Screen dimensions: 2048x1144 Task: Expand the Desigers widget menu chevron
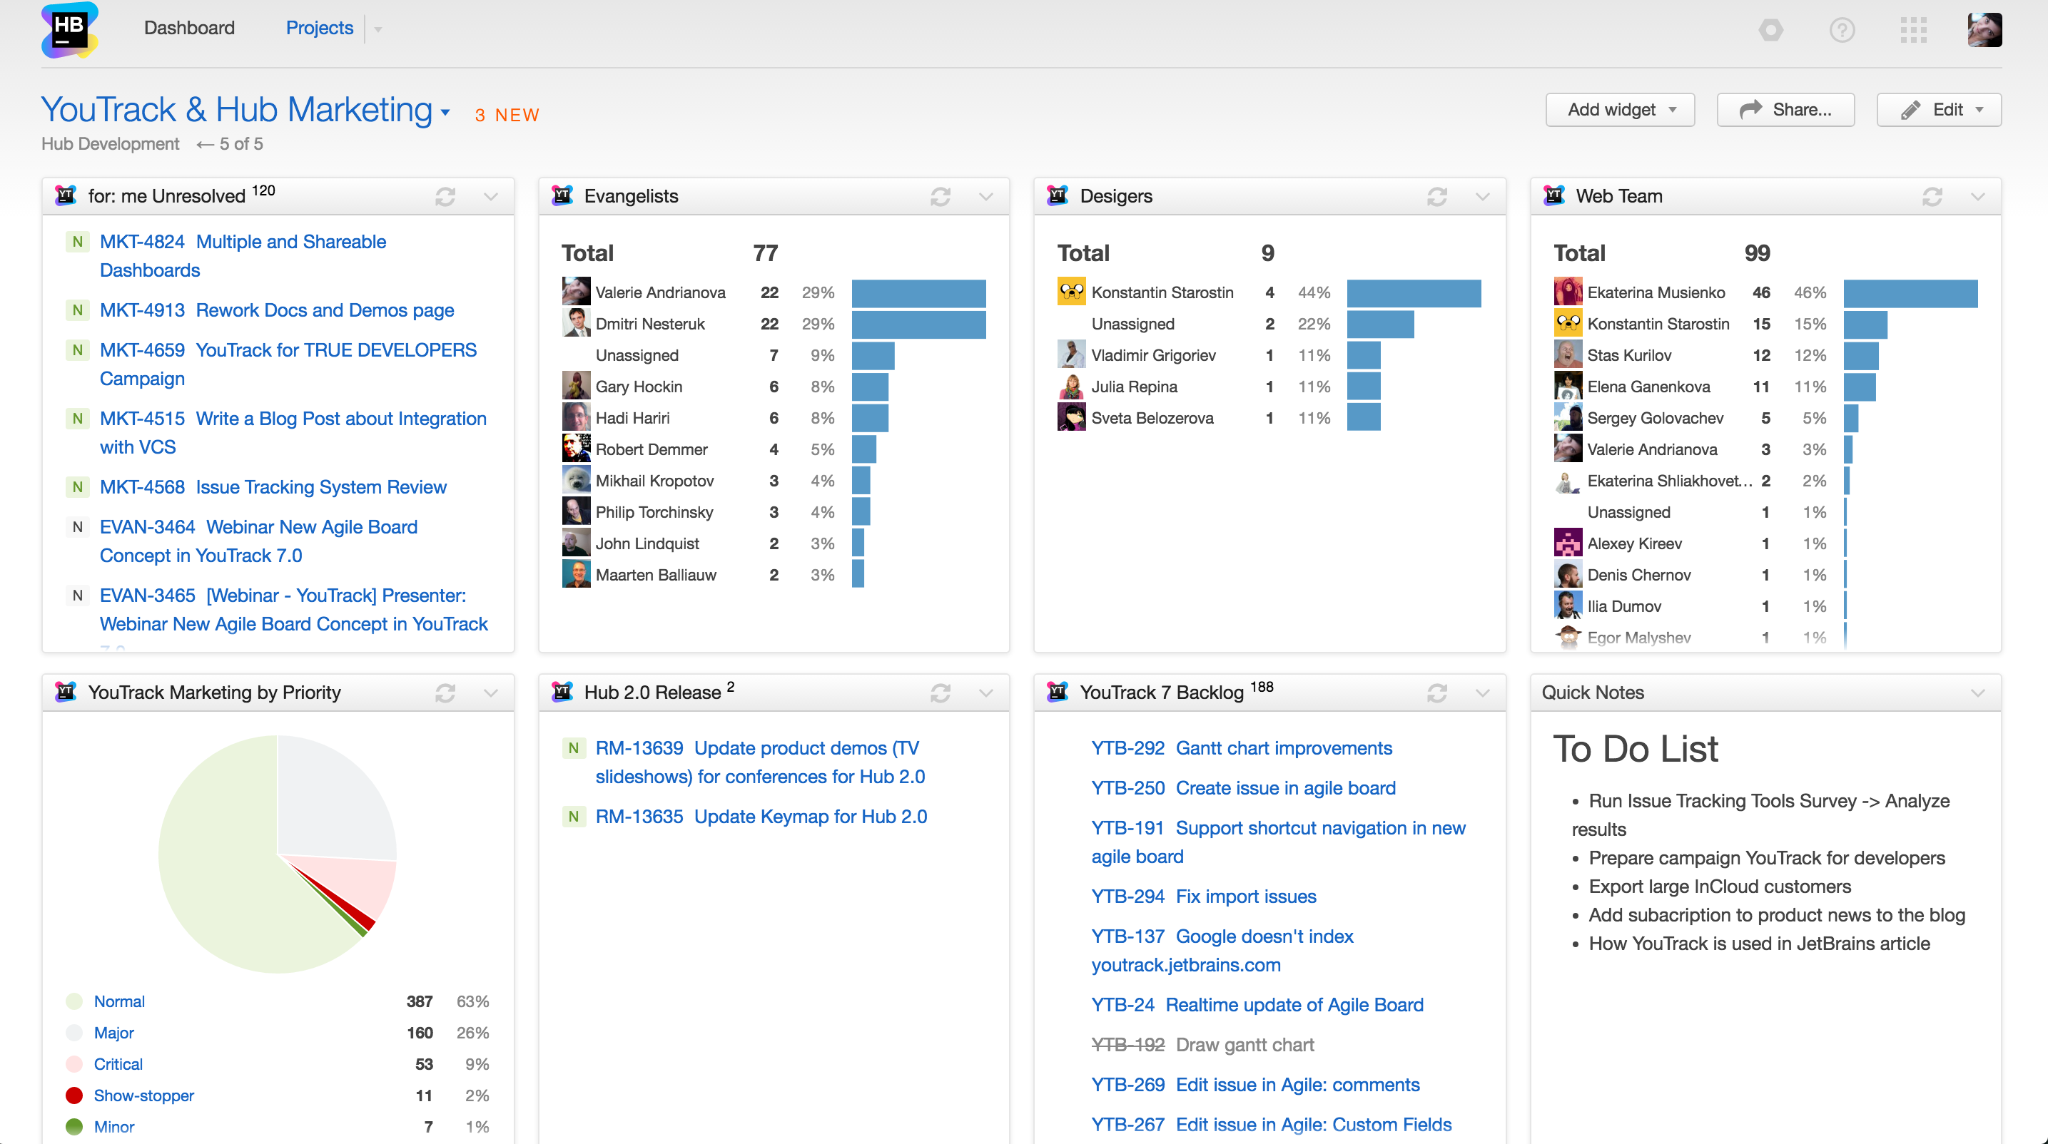tap(1482, 196)
